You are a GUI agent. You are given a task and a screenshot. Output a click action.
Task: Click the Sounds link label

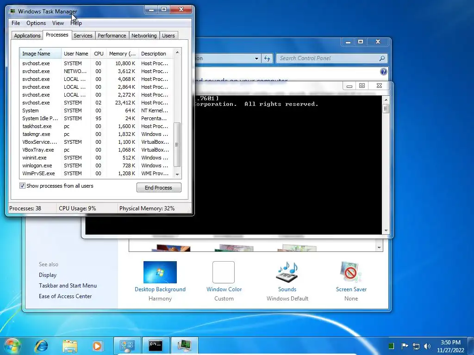(287, 289)
